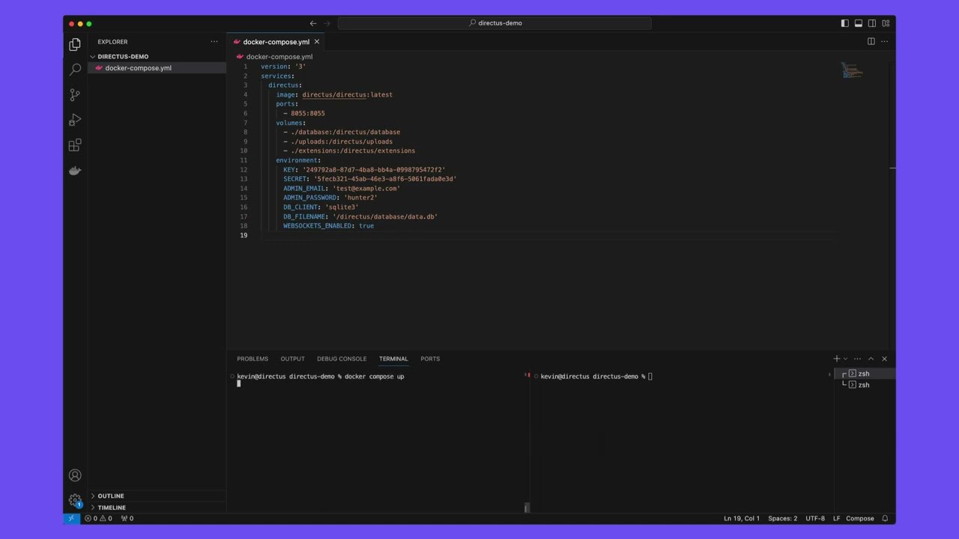Toggle the bottom panel visibility
Screen dimensions: 959x539
859,23
